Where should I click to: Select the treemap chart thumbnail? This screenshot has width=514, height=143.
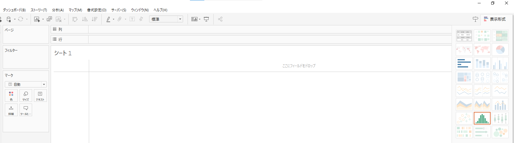point(464,77)
